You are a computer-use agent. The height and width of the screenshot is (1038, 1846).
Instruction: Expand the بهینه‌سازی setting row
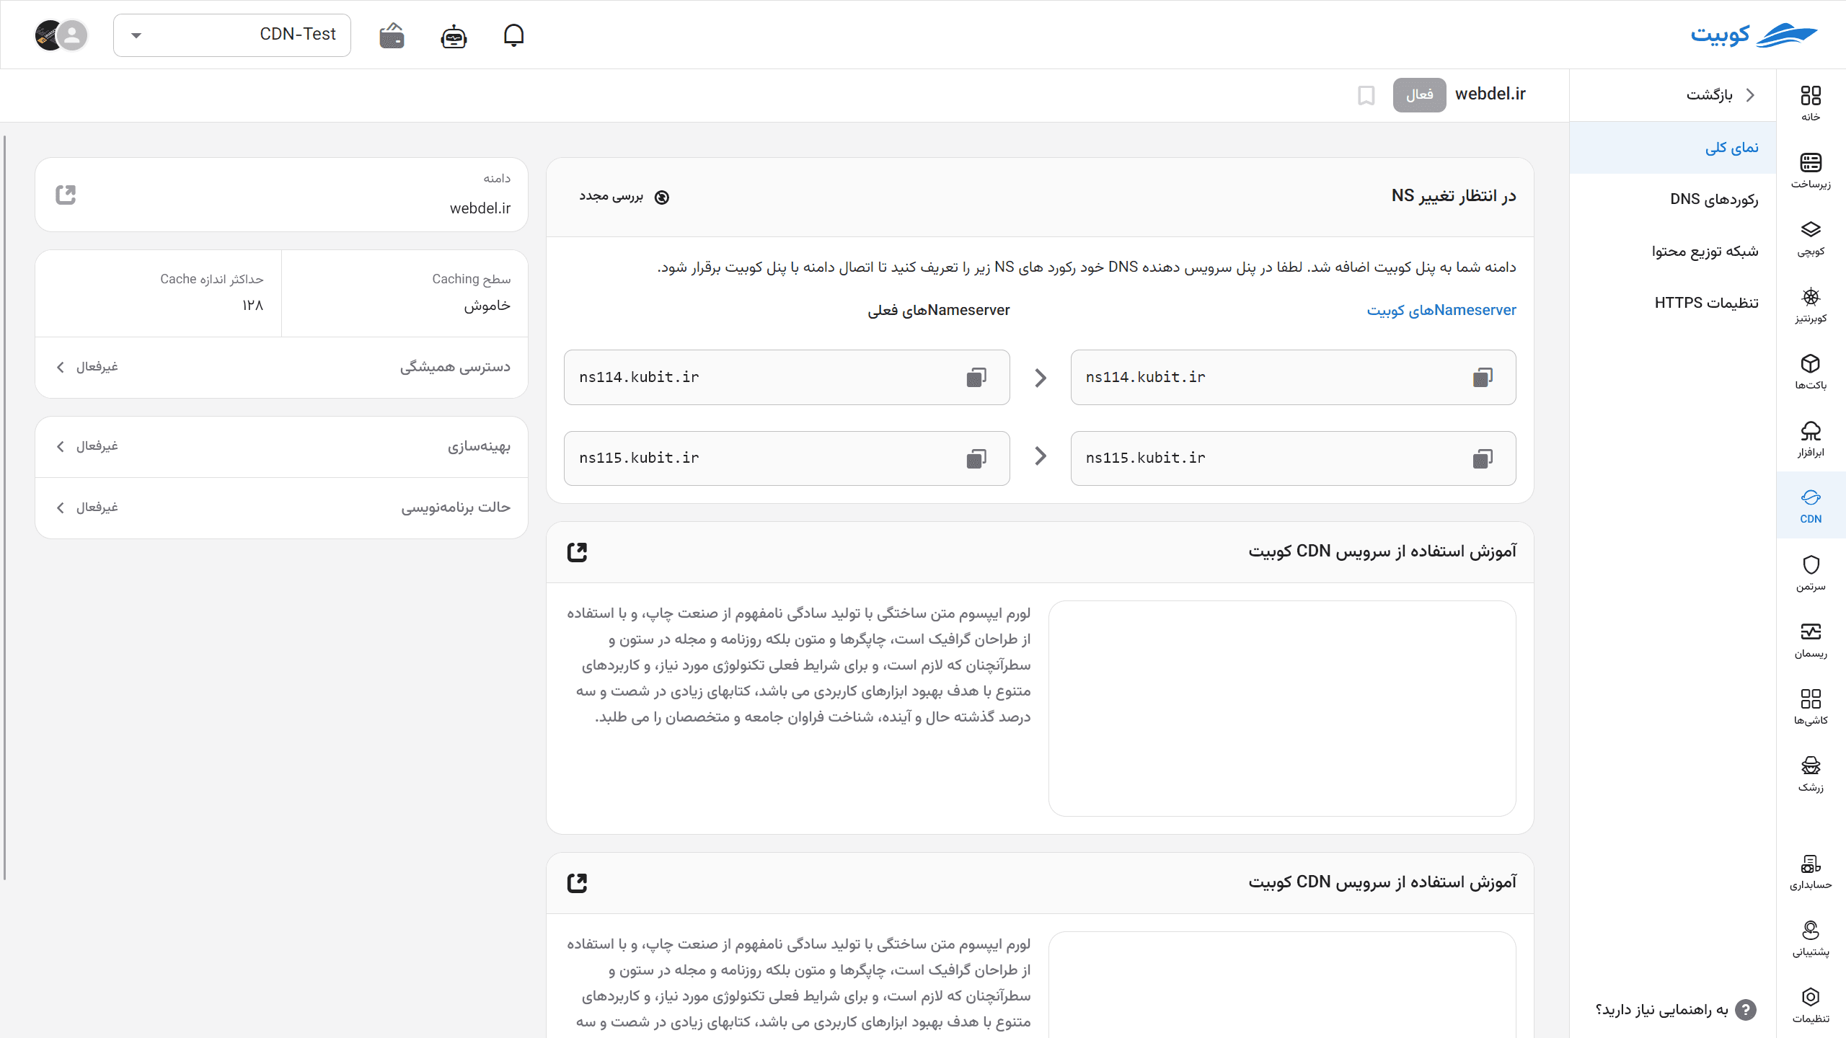click(x=281, y=446)
